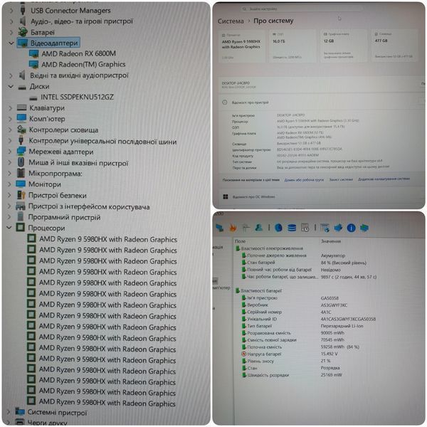Click the Системні пристрої folder icon
Viewport: 427px width, 427px height.
(20, 412)
